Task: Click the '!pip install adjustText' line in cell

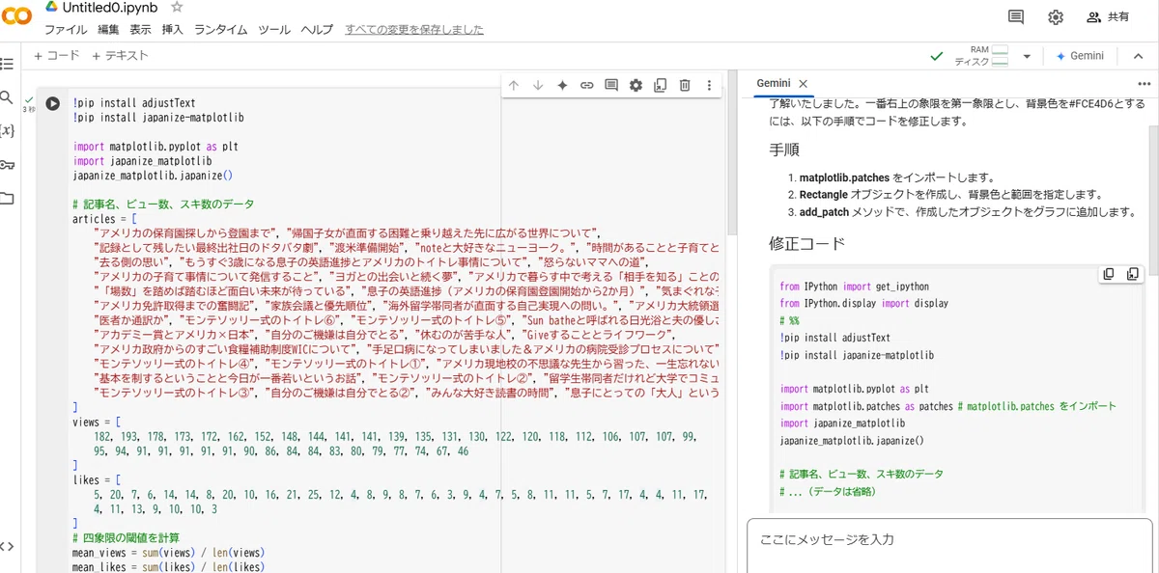Action: click(x=134, y=104)
